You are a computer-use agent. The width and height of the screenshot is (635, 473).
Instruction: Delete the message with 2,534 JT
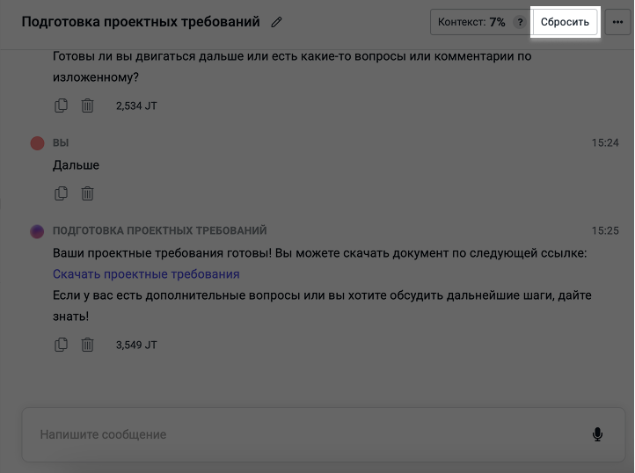88,106
